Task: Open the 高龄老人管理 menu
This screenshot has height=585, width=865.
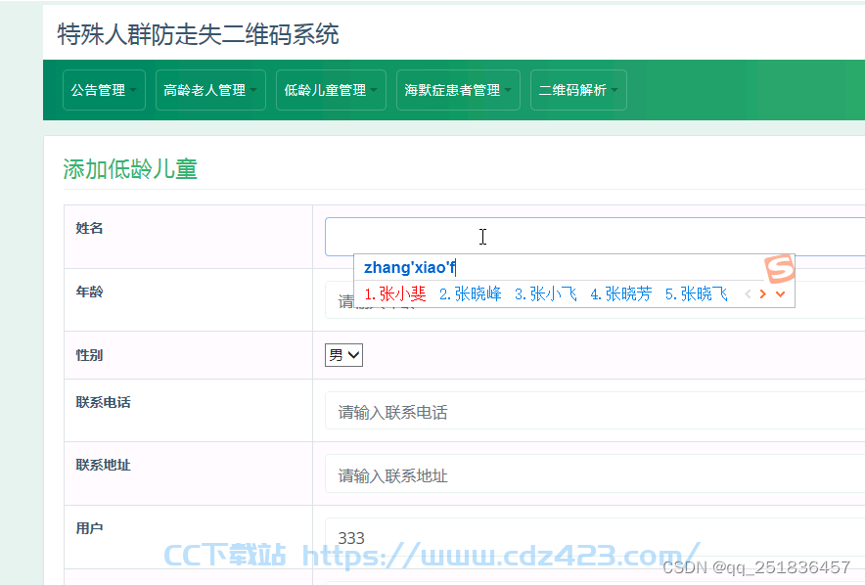Action: (210, 90)
